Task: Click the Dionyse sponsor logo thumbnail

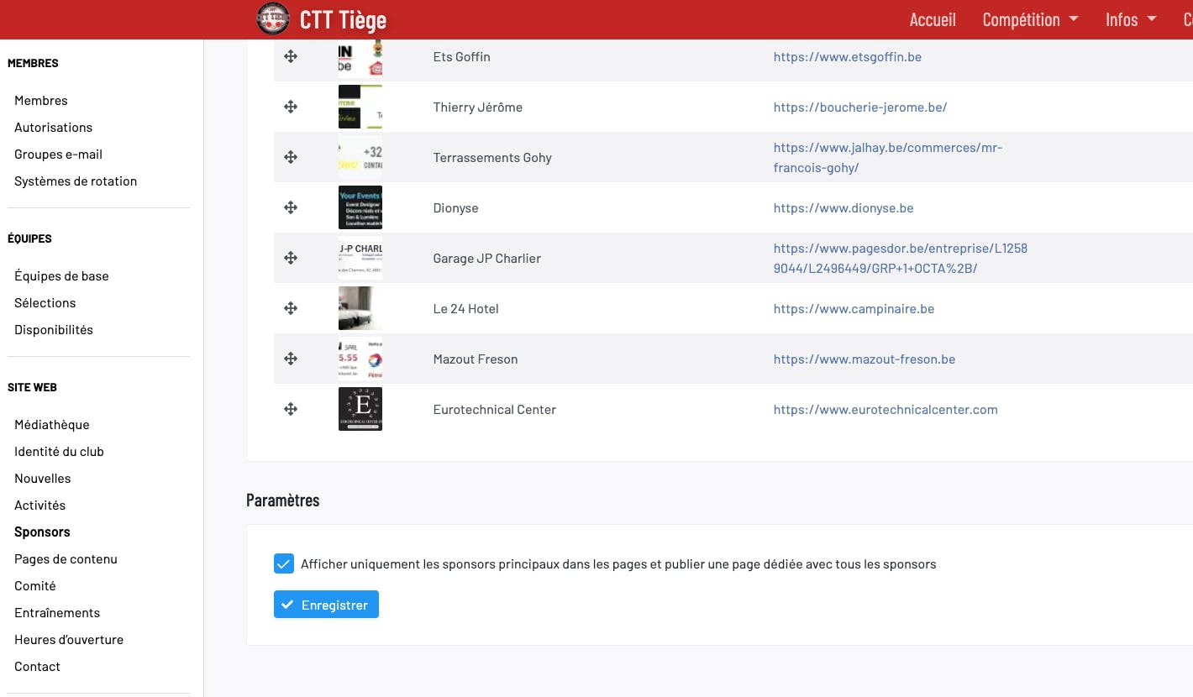Action: [x=360, y=207]
